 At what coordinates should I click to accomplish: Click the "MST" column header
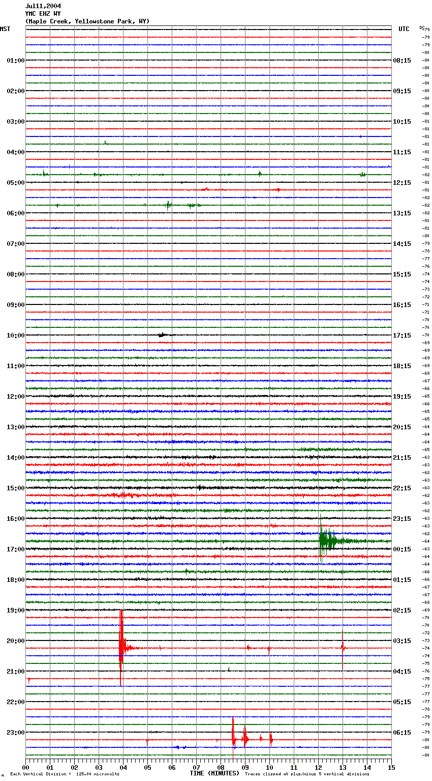[x=5, y=29]
